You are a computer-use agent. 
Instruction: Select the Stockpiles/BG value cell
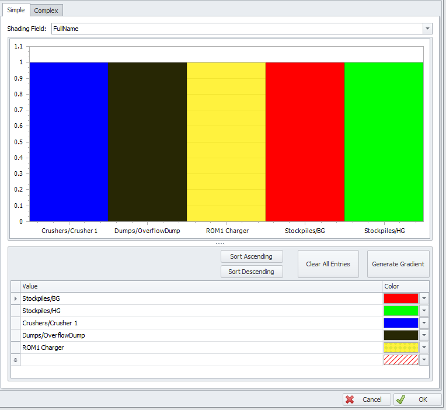click(x=201, y=298)
